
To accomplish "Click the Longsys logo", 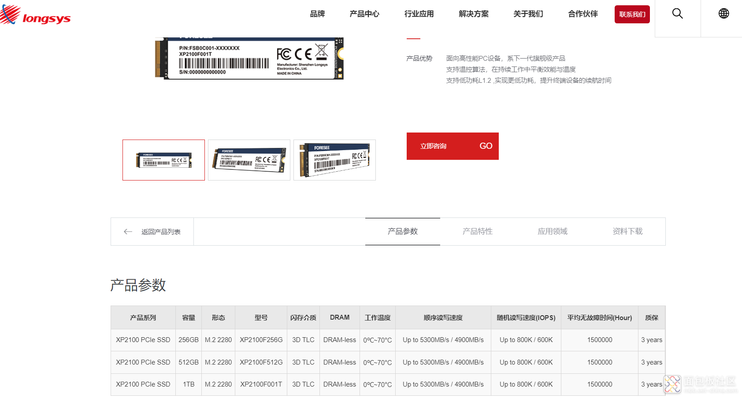I will [x=35, y=15].
